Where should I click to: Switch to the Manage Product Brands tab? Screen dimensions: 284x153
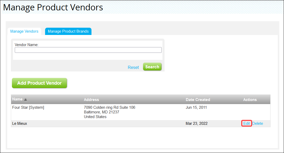pos(68,31)
